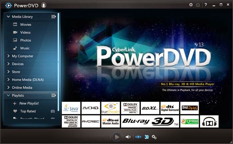Click the Playlists label
This screenshot has width=233, height=144.
[18, 96]
